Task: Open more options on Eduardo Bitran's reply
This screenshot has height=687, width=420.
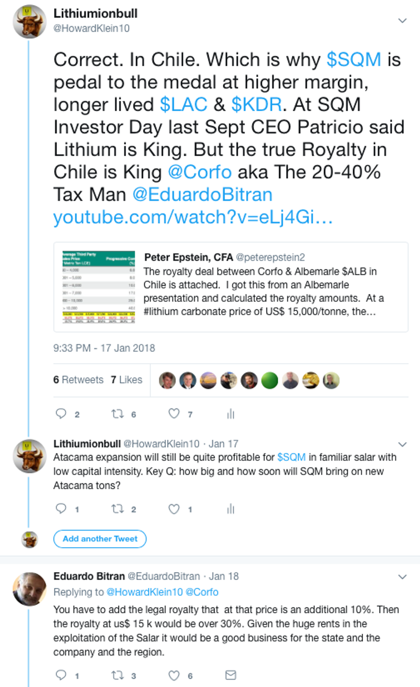Action: pos(402,577)
